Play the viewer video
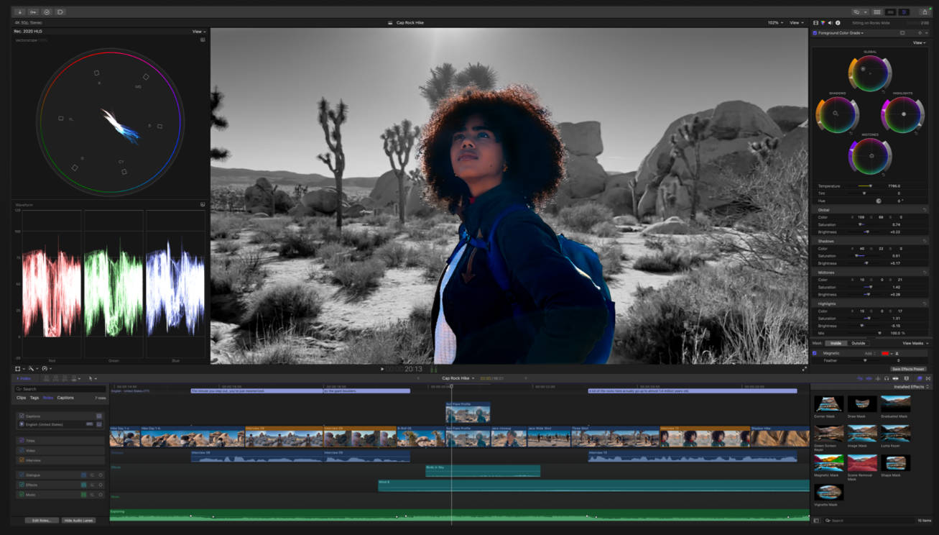The height and width of the screenshot is (535, 939). (x=382, y=369)
